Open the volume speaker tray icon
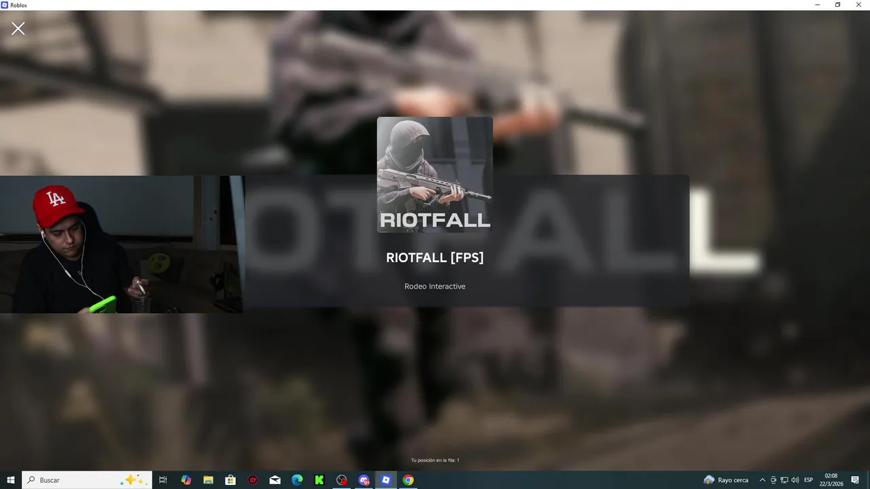 (x=795, y=480)
